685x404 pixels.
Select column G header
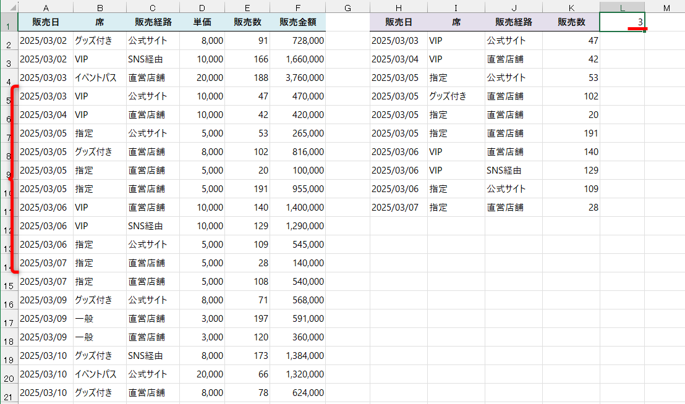(347, 7)
